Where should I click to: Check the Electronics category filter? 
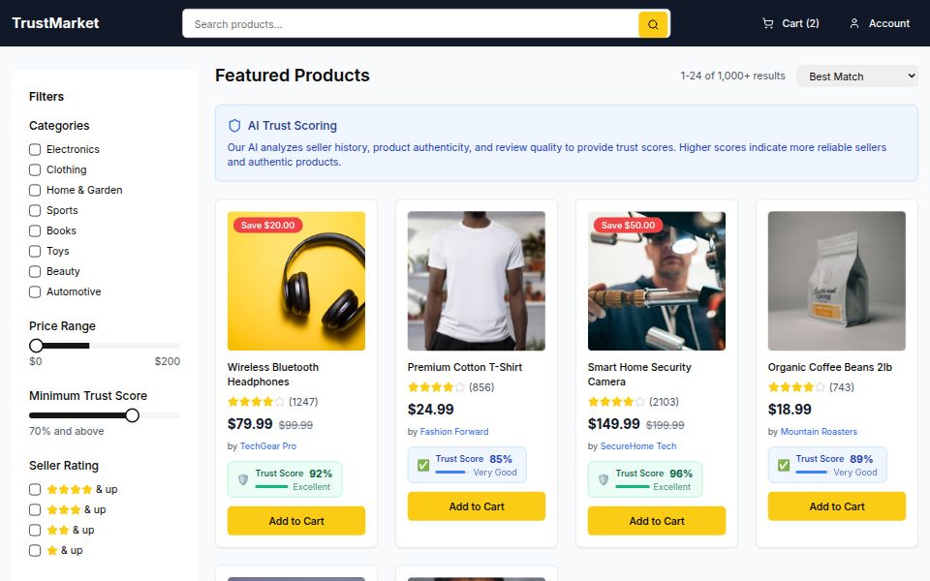(x=35, y=149)
